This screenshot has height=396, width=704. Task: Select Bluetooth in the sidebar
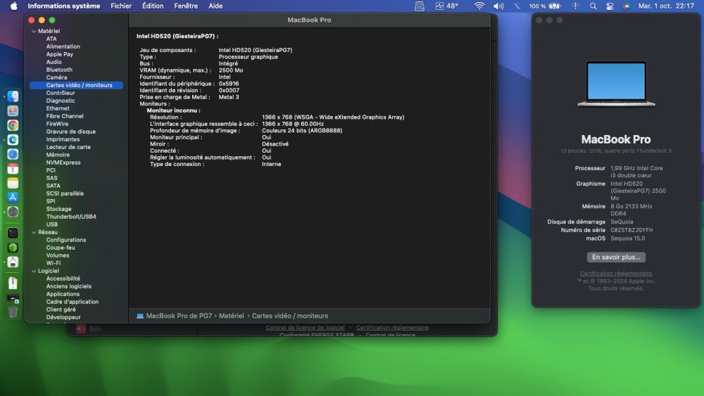tap(59, 70)
